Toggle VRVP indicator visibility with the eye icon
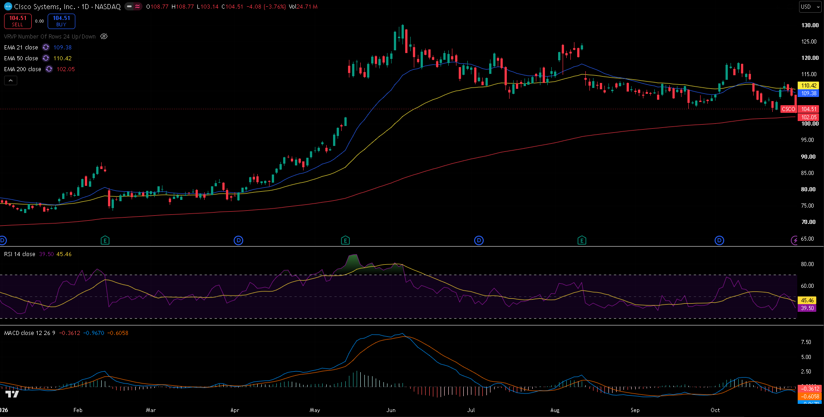 coord(104,36)
